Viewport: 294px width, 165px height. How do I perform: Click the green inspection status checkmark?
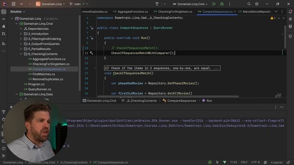pos(210,162)
